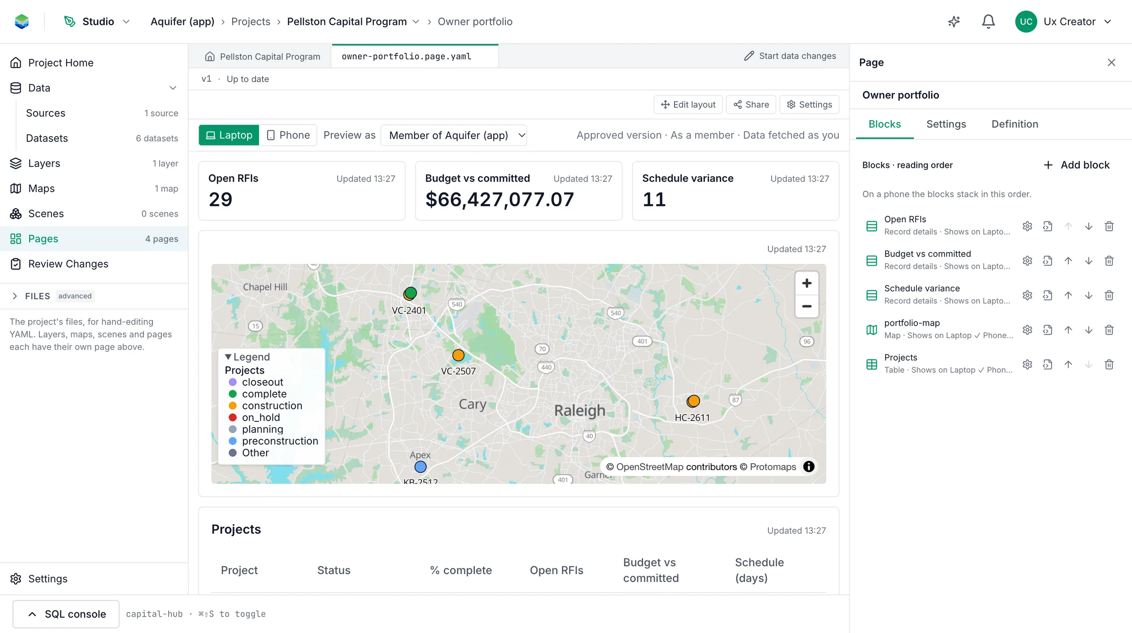Image resolution: width=1132 pixels, height=633 pixels.
Task: Open the Preview as member dropdown
Action: [454, 135]
